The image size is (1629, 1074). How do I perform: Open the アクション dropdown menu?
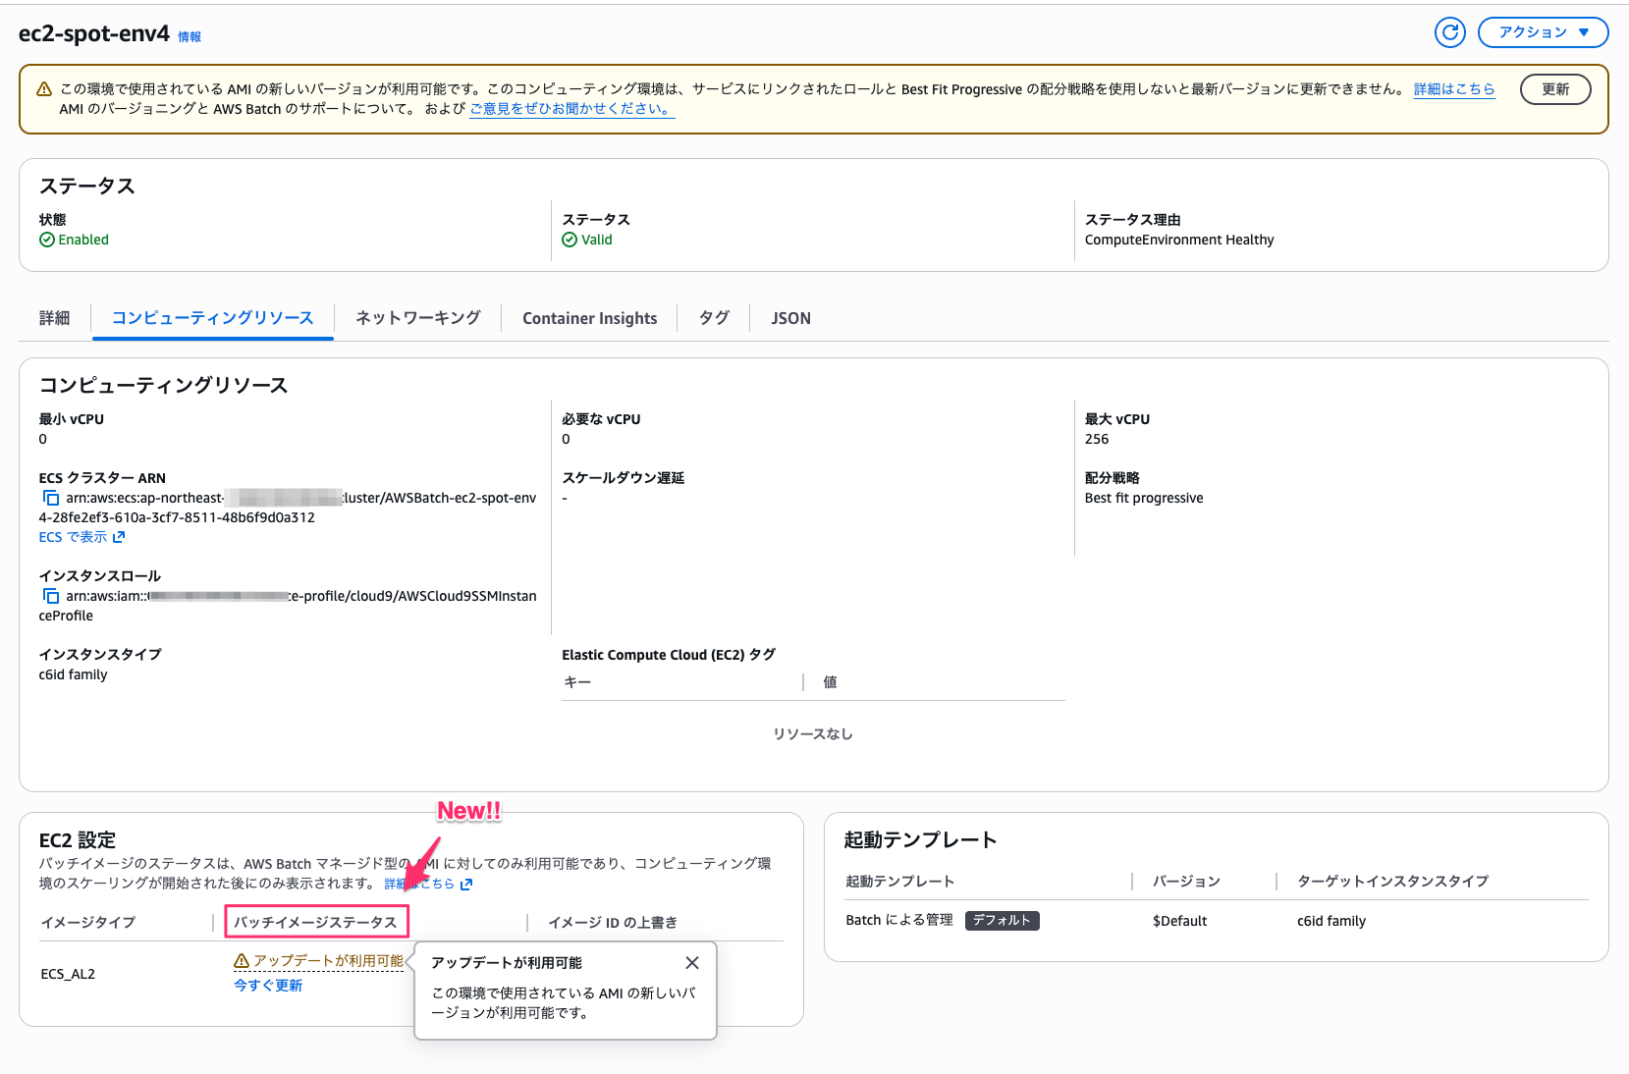(1543, 32)
